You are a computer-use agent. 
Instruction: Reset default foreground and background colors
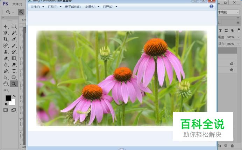coord(6,104)
